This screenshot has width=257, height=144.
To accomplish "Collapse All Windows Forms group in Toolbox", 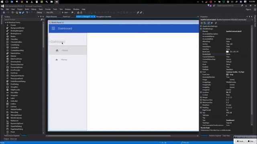I will [5, 22].
